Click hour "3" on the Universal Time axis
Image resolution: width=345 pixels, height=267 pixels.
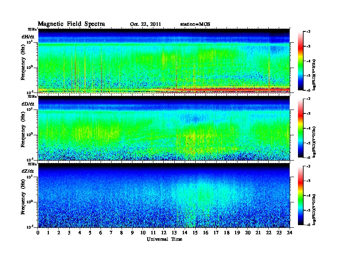tap(69, 233)
